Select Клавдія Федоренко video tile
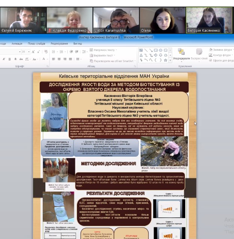The image size is (234, 239). (70, 20)
